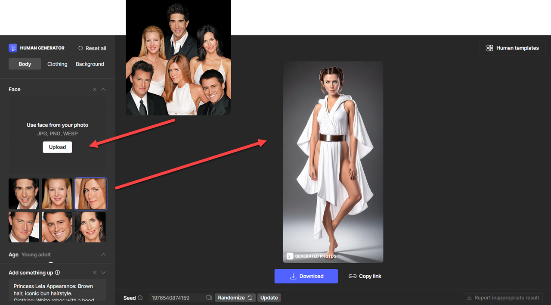Open the Clothing tab

pos(57,64)
